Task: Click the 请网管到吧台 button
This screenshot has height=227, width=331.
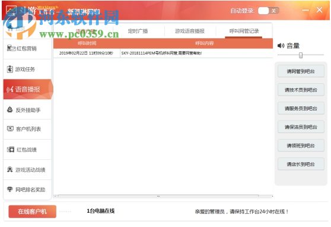Action: tap(301, 71)
